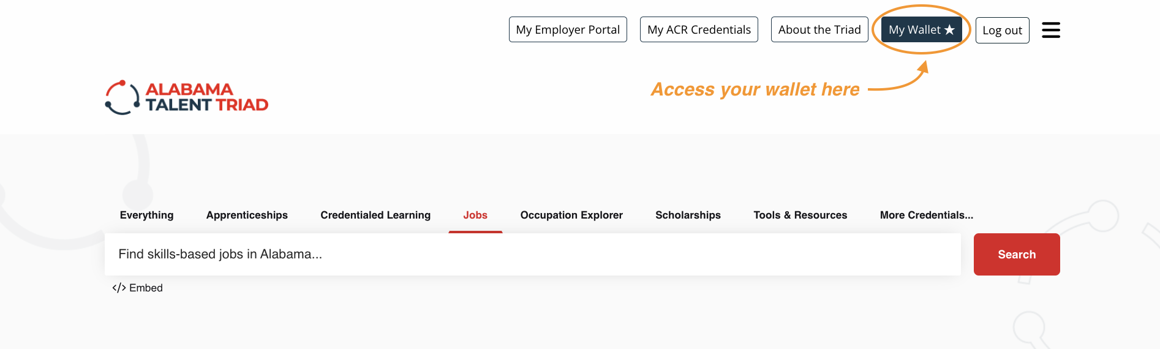Open About the Triad page

[x=819, y=29]
